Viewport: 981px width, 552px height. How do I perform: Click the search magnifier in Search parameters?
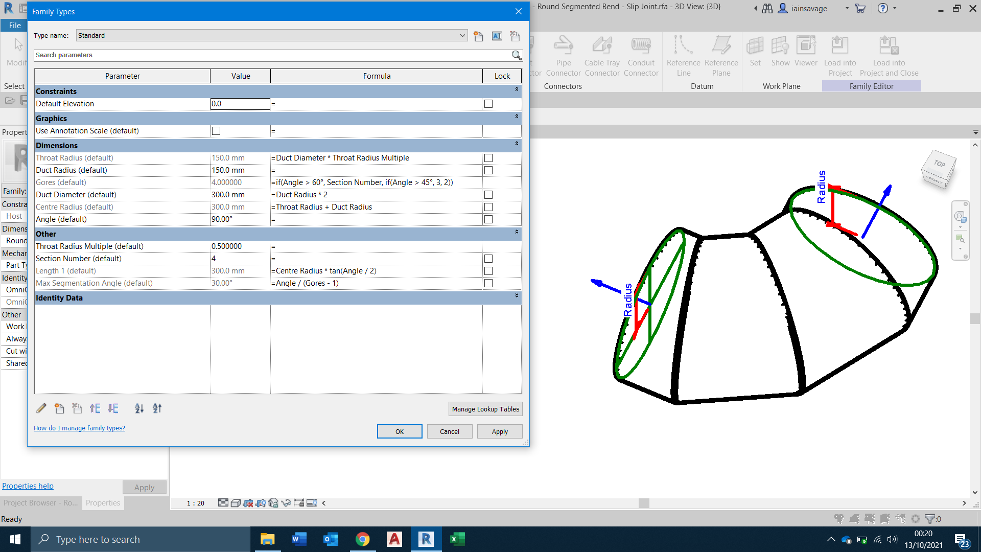click(517, 55)
